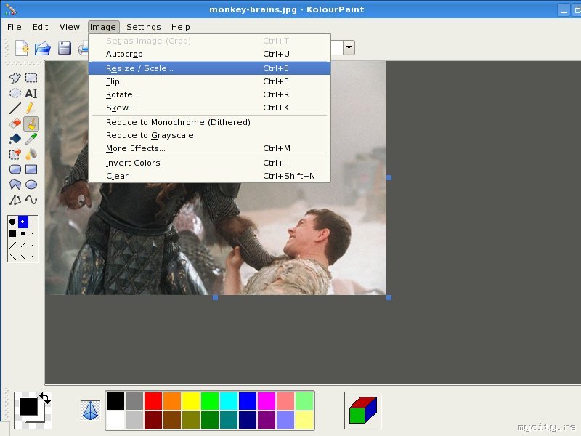Choose the large square brush shape
The height and width of the screenshot is (436, 581).
(x=12, y=233)
